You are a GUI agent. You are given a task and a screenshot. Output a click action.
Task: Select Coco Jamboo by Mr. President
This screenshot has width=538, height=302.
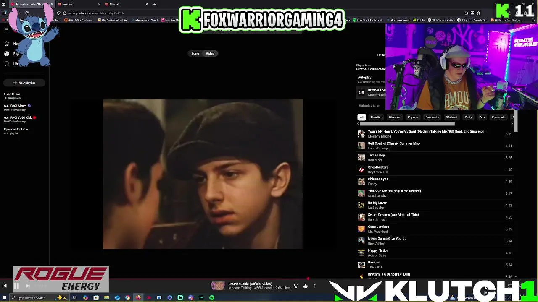[435, 229]
